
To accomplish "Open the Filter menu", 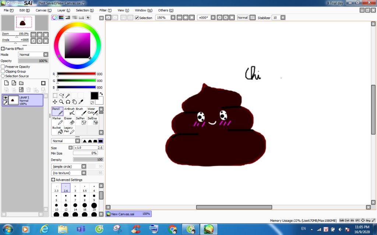I will click(105, 10).
